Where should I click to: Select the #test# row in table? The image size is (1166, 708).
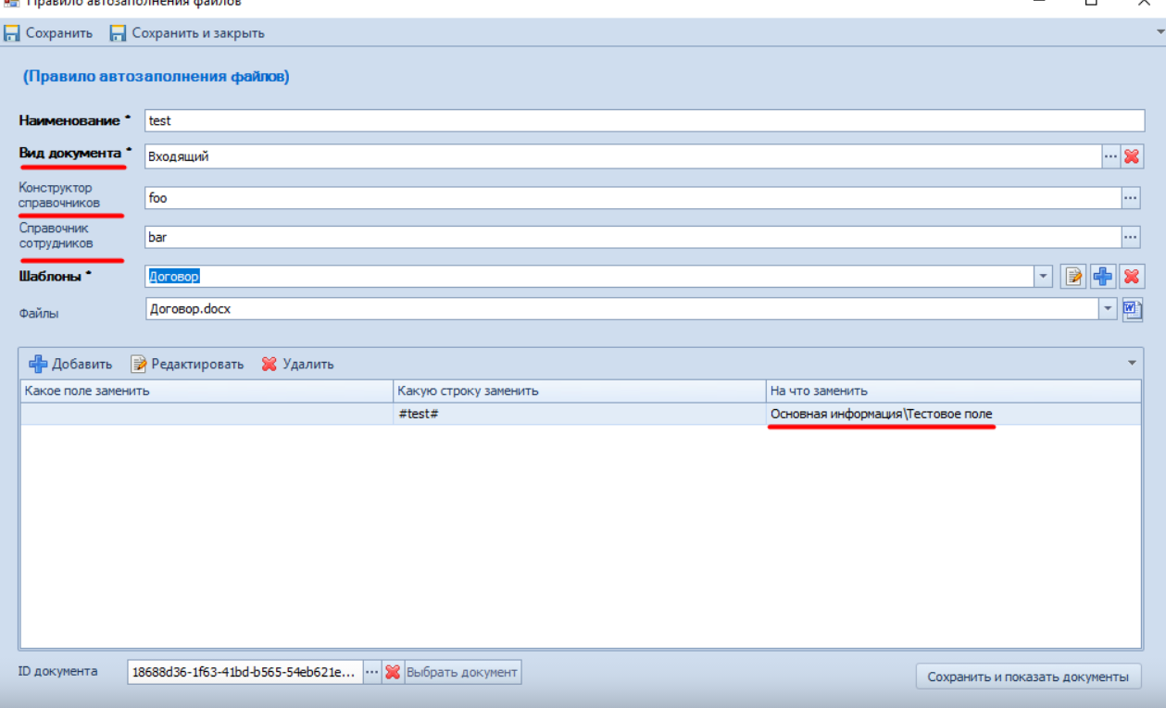click(579, 415)
